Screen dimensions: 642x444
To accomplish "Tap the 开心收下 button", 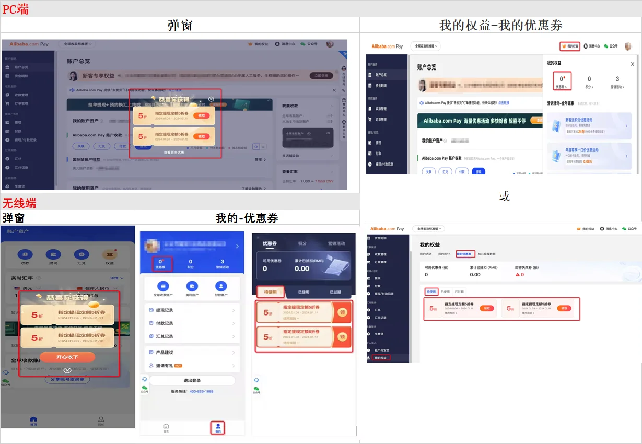I will coord(67,357).
